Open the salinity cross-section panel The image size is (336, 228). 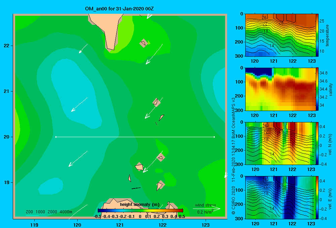[281, 89]
